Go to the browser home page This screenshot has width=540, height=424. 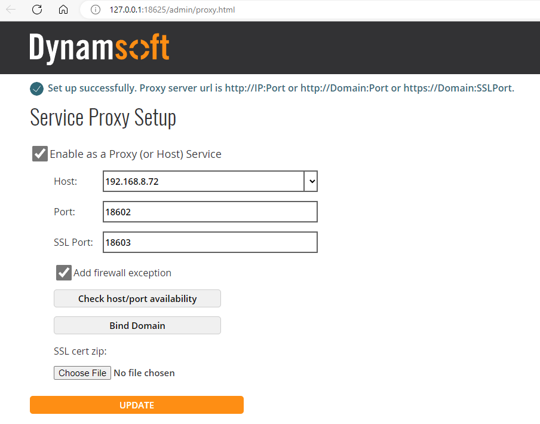point(63,10)
